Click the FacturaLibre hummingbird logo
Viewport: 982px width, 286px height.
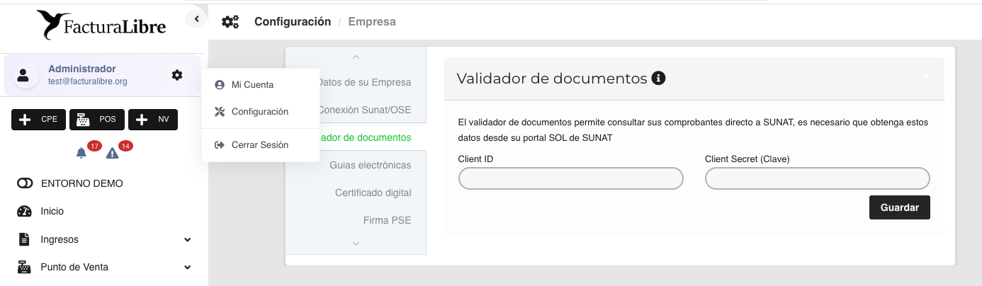pos(101,25)
